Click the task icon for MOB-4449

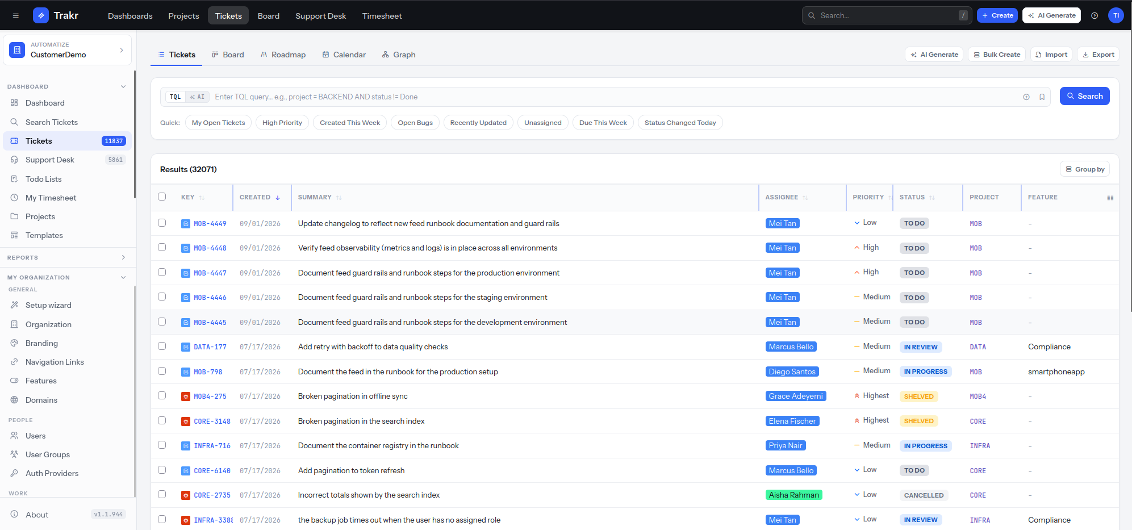coord(186,224)
